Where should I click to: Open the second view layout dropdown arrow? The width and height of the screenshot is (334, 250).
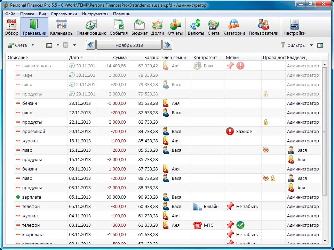coord(74,45)
